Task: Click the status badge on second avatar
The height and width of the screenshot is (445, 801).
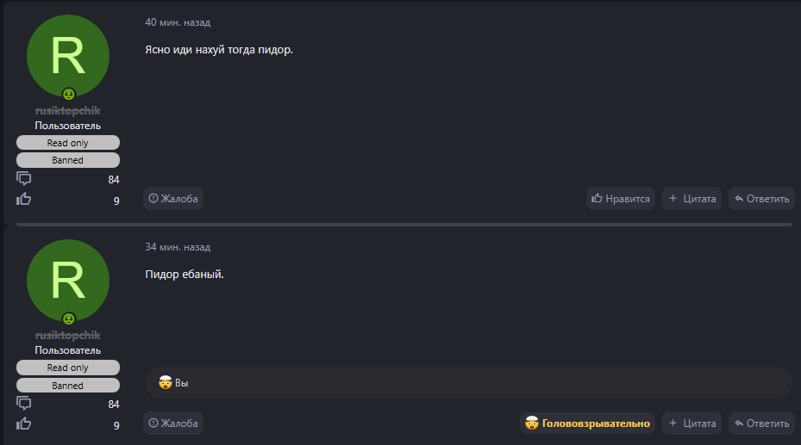Action: pos(68,318)
